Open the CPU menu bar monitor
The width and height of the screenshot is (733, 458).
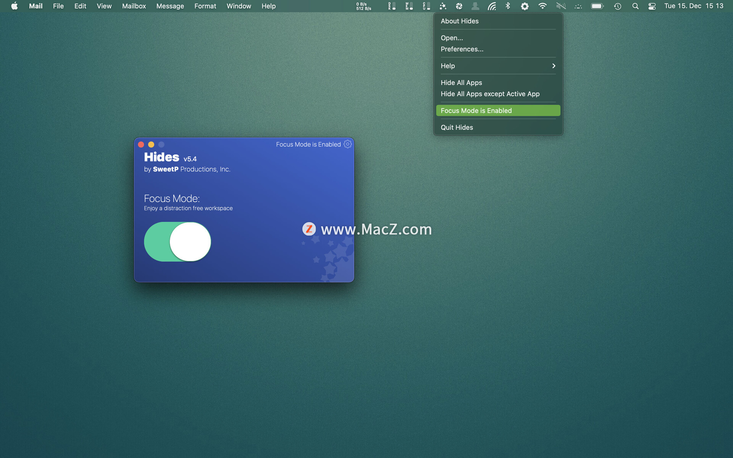pyautogui.click(x=426, y=6)
